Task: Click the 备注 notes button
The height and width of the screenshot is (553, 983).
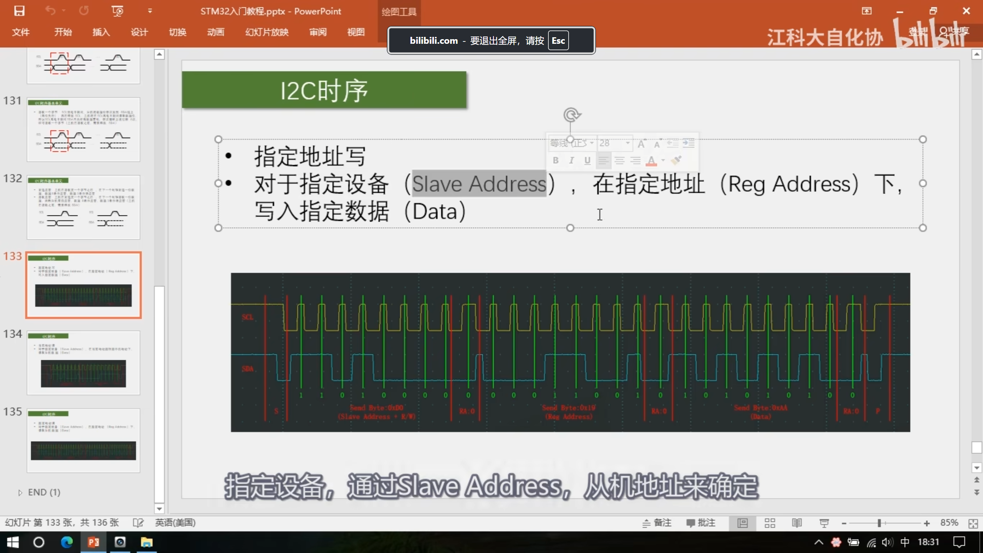Action: tap(657, 523)
